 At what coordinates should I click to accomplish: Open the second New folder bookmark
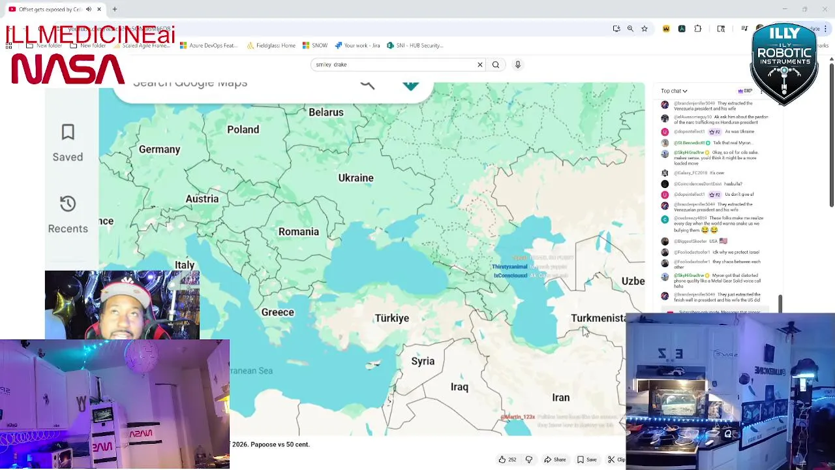tap(87, 46)
